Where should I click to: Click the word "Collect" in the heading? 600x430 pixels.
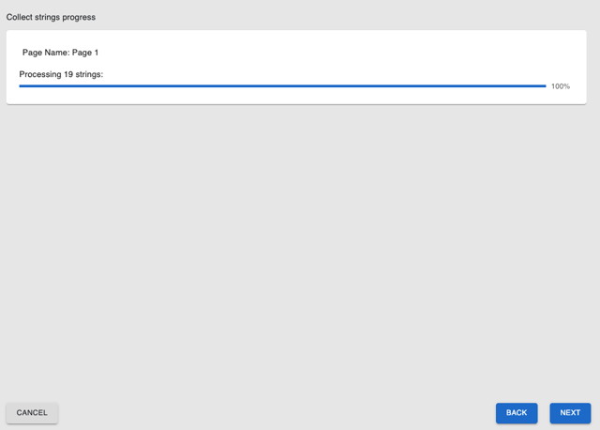[21, 17]
